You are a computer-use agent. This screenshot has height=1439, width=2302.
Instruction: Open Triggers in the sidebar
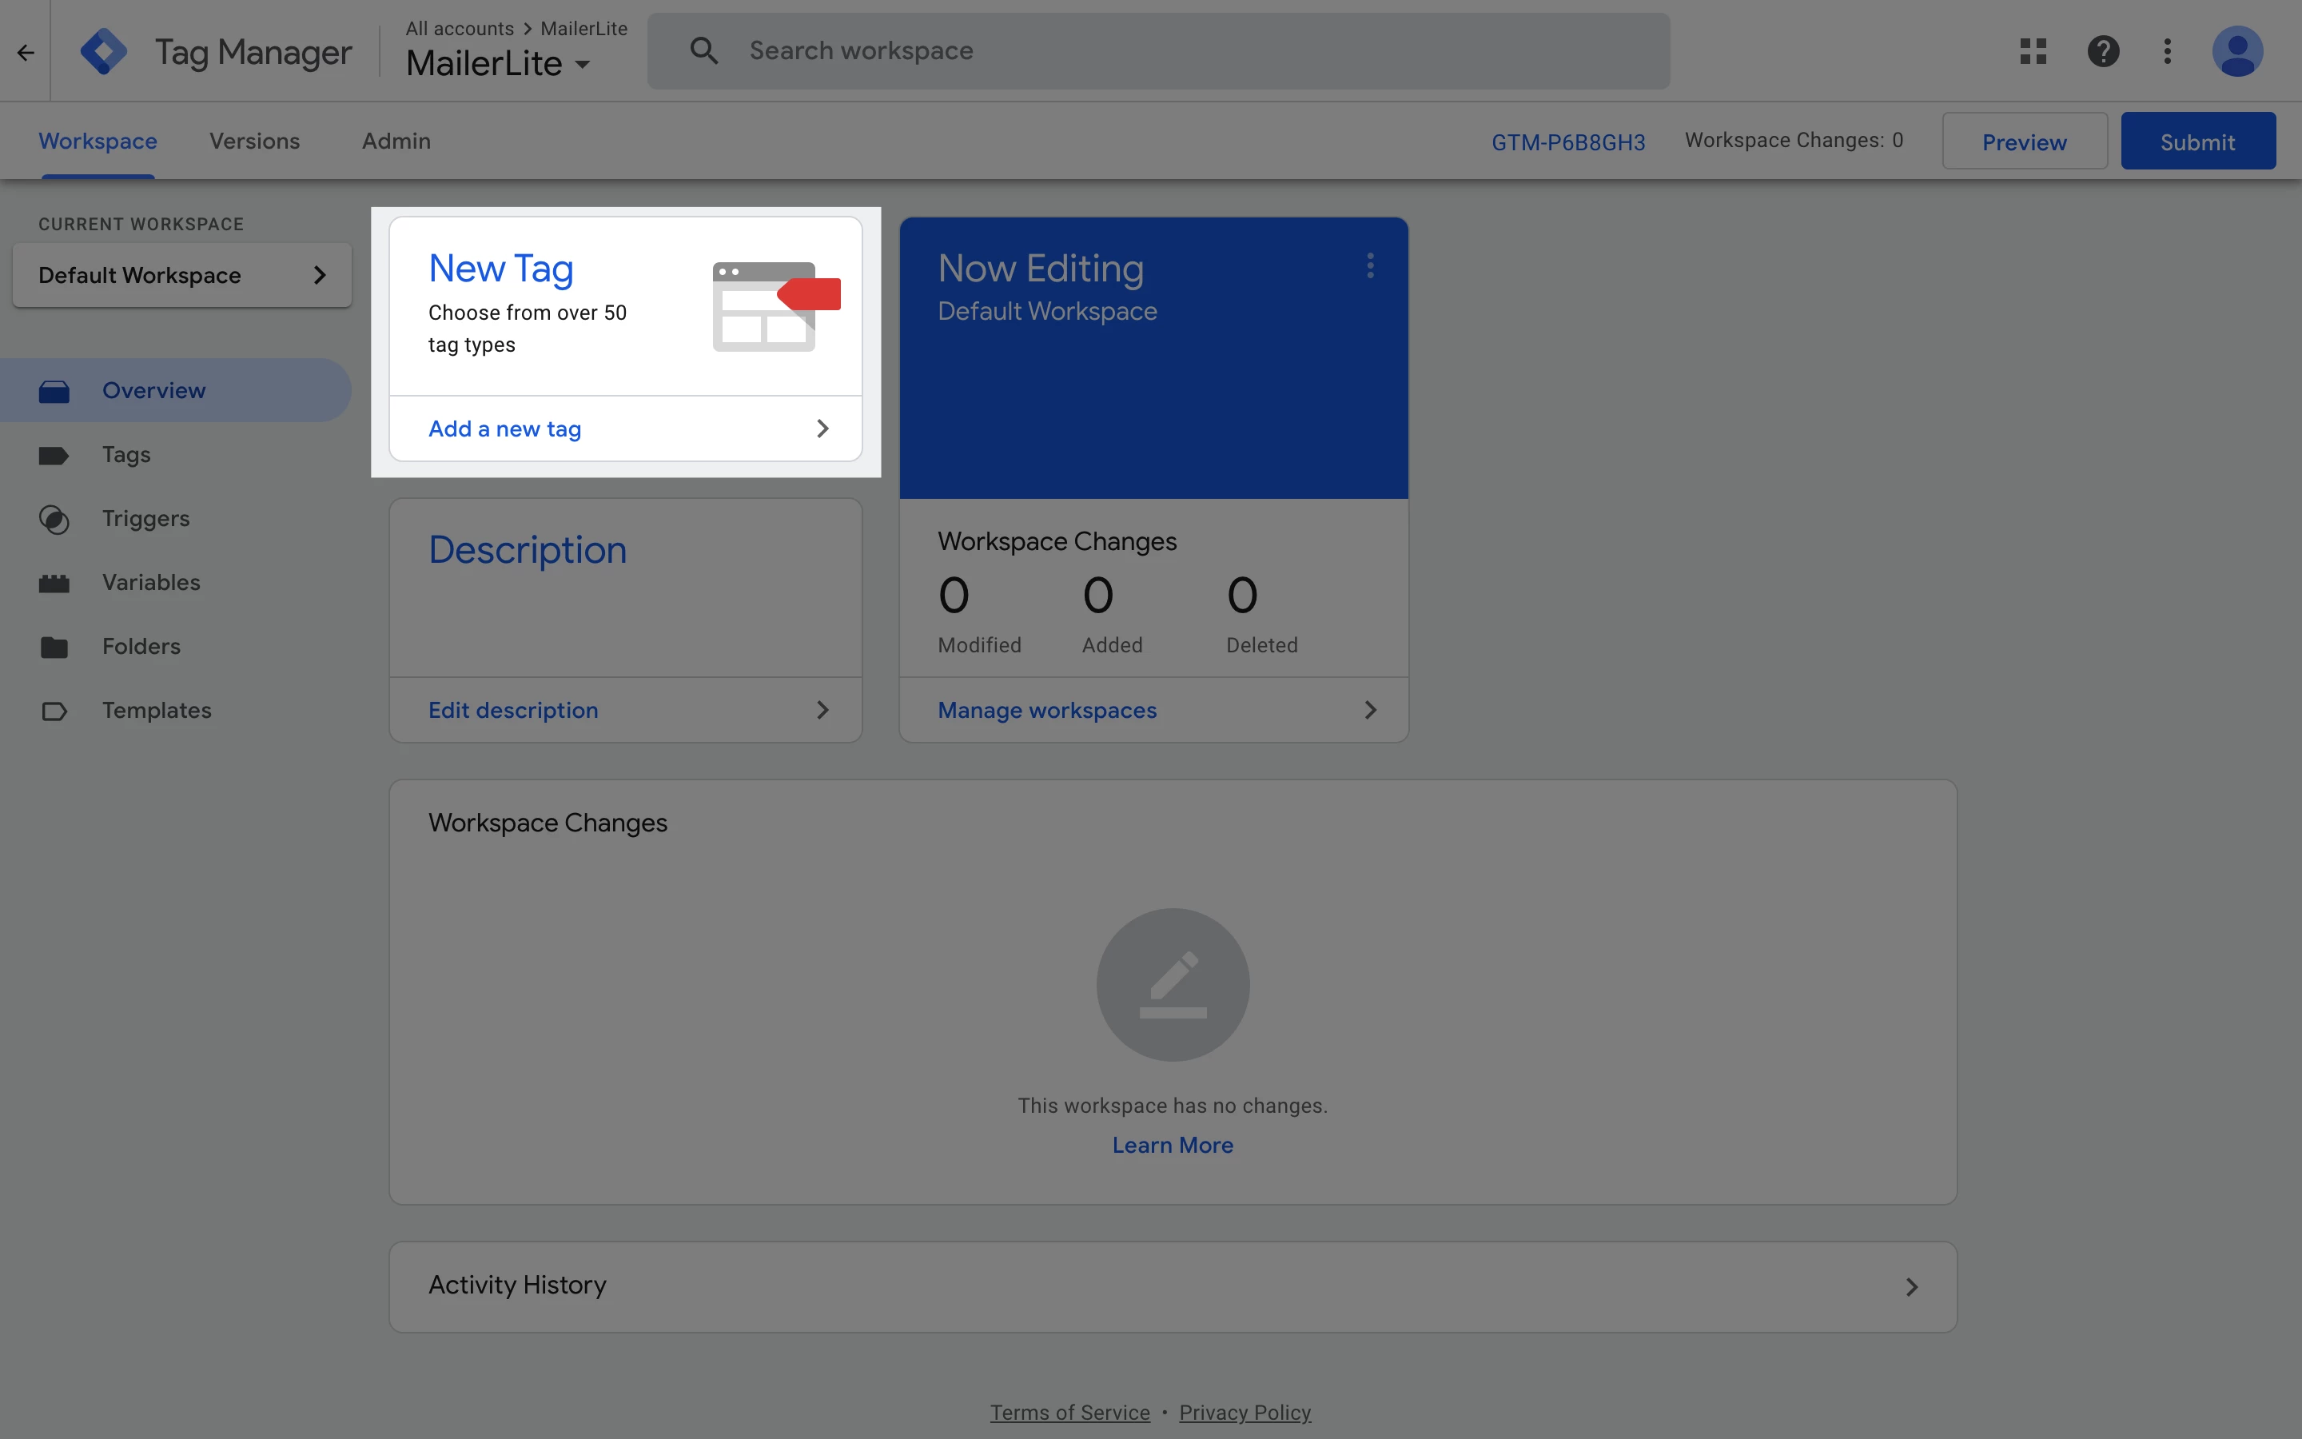(x=145, y=519)
